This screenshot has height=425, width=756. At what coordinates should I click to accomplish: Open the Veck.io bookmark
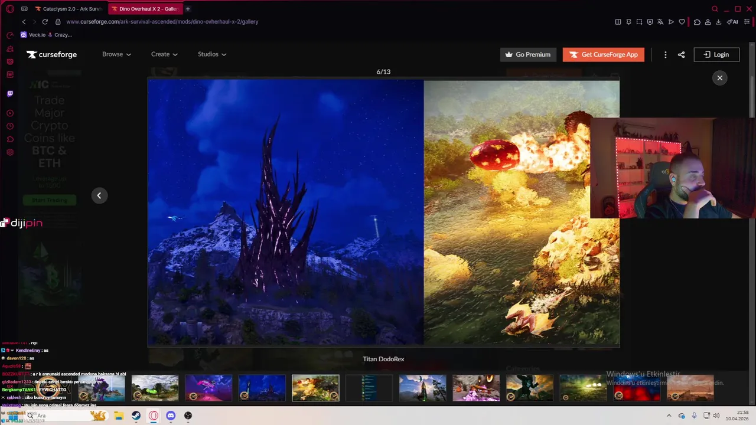(33, 35)
